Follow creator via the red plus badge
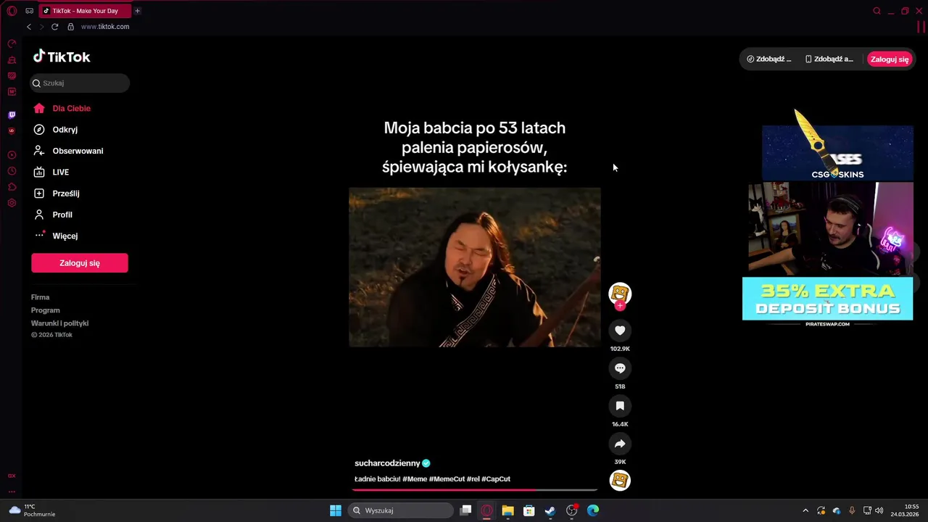 pos(620,307)
